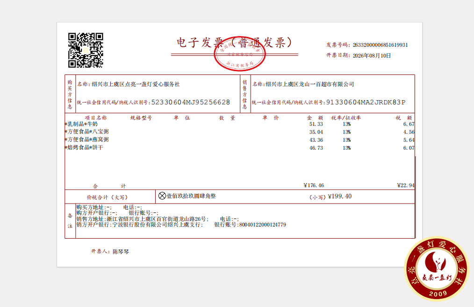The image size is (474, 307).
Task: Click amount in words 壹佰玖拾玖圆肆角整
Action: coord(191,196)
